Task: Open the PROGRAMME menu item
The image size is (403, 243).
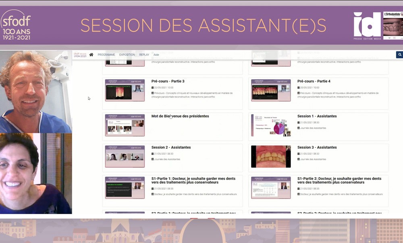Action: (106, 55)
